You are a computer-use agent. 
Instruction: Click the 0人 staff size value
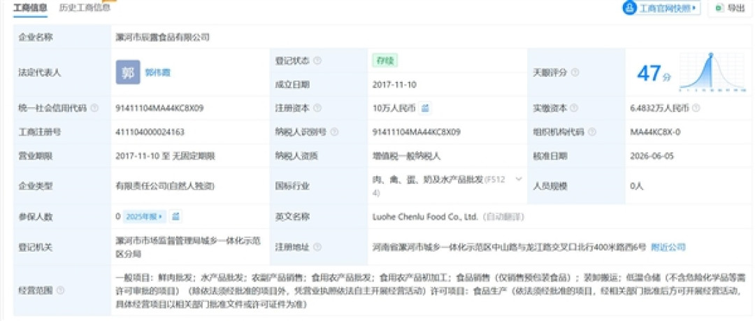click(x=637, y=186)
